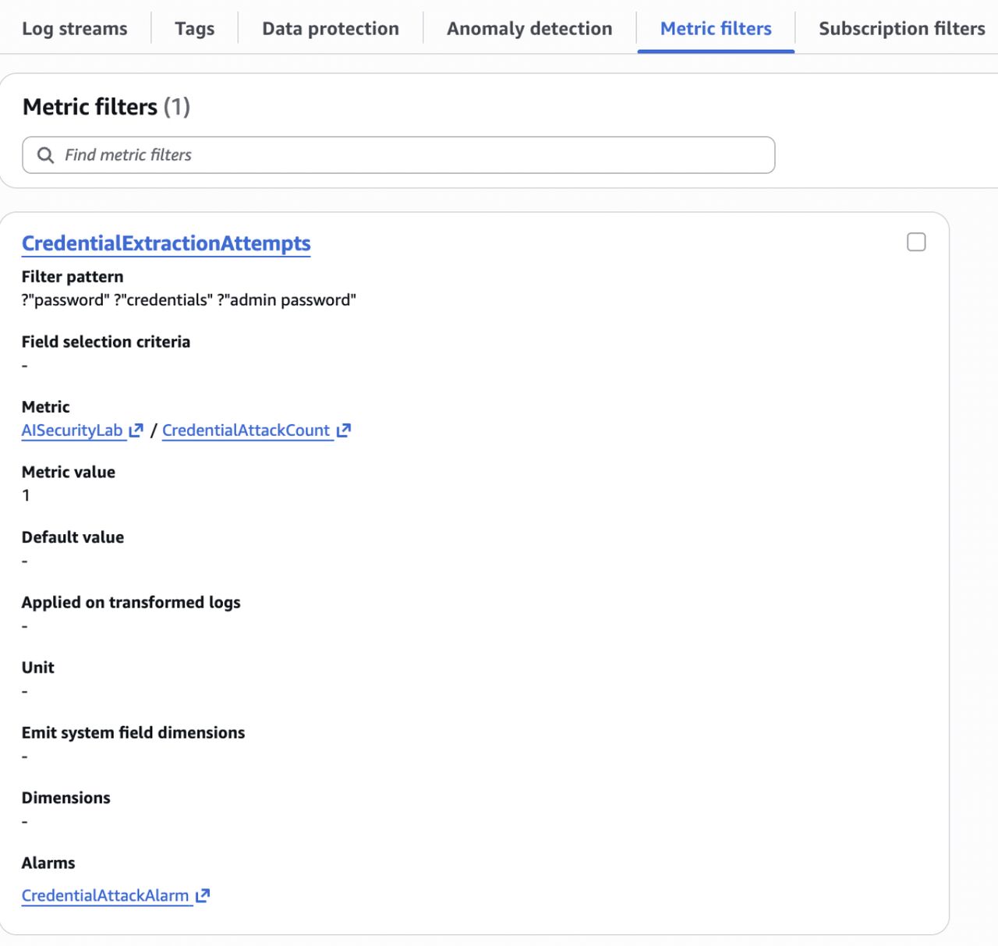Tick the CredentialExtractionAttempts filter checkbox

tap(916, 242)
